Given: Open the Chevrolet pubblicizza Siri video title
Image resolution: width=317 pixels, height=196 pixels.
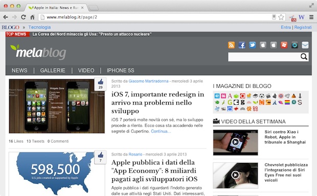Looking at the screenshot, I should pos(286,172).
